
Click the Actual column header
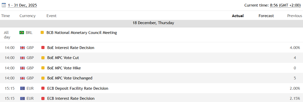tap(238, 16)
